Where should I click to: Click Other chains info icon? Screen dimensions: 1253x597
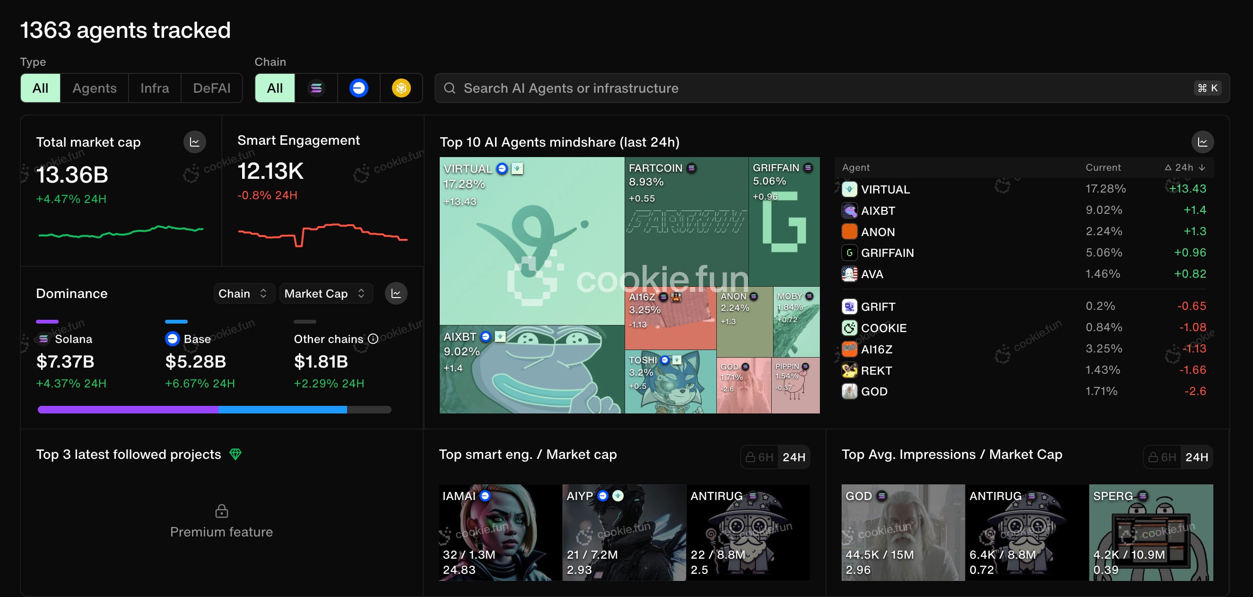click(373, 339)
